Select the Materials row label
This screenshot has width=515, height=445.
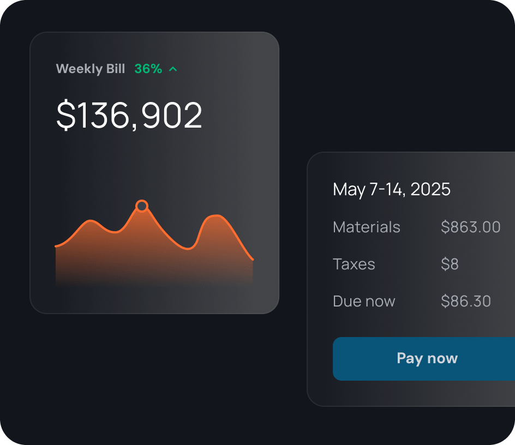[367, 227]
